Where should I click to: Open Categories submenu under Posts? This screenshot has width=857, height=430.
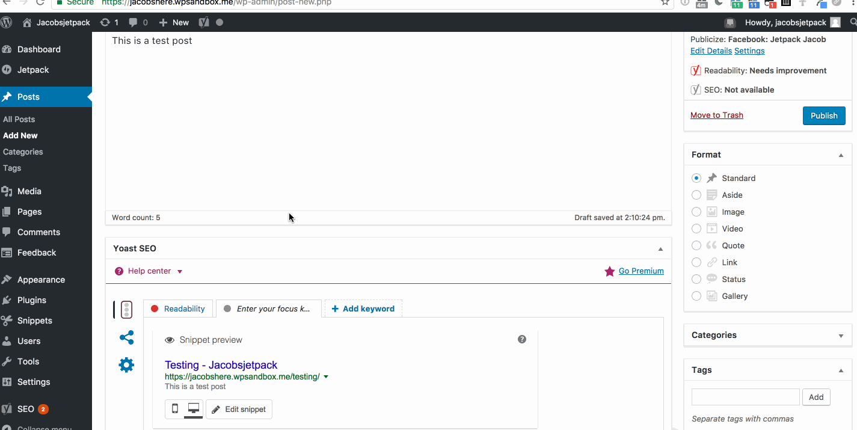coord(23,152)
